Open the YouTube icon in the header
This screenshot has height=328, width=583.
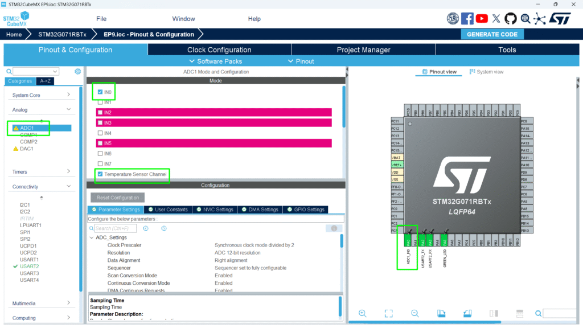point(482,19)
